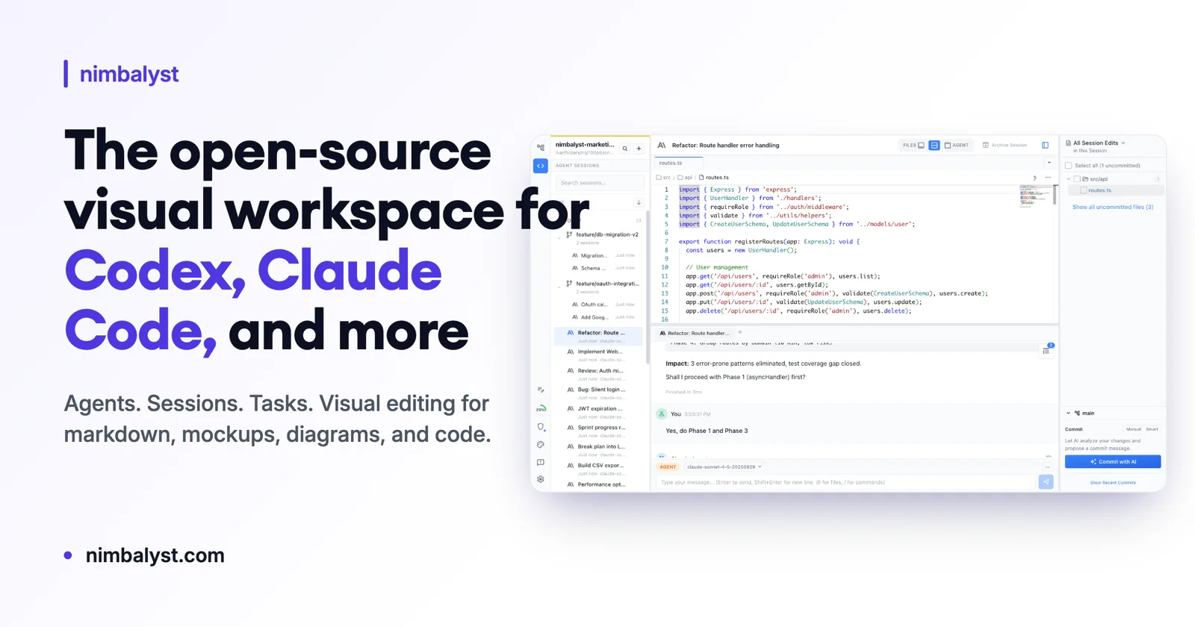Click the Commit with AI button
Viewport: 1195px width, 627px height.
pyautogui.click(x=1113, y=462)
